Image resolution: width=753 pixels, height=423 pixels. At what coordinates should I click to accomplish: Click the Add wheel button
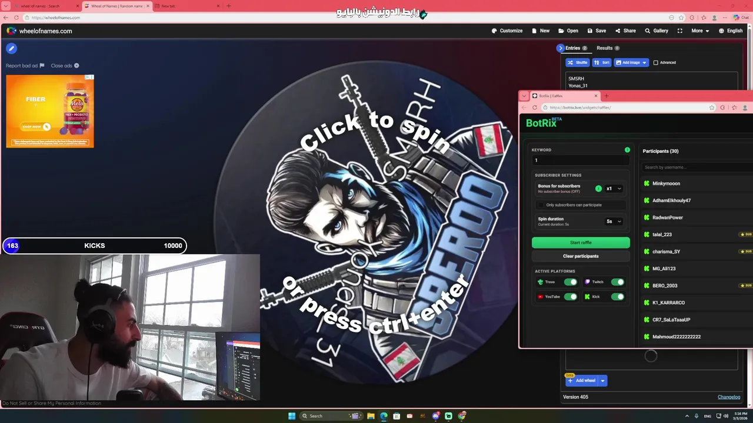pyautogui.click(x=582, y=381)
